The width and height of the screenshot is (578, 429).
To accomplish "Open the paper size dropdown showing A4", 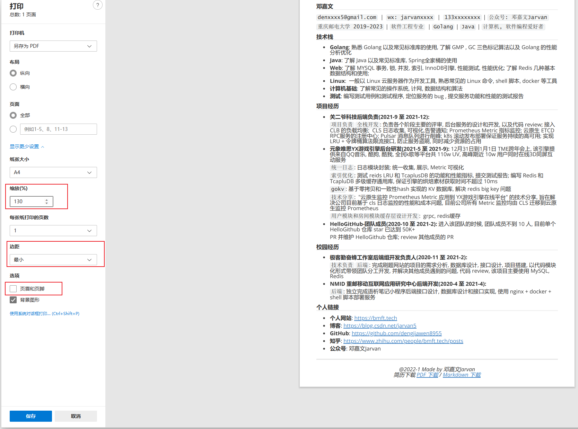I will [53, 172].
